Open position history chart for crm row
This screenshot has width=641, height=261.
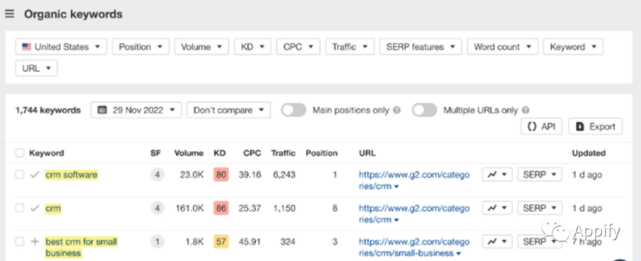(497, 208)
